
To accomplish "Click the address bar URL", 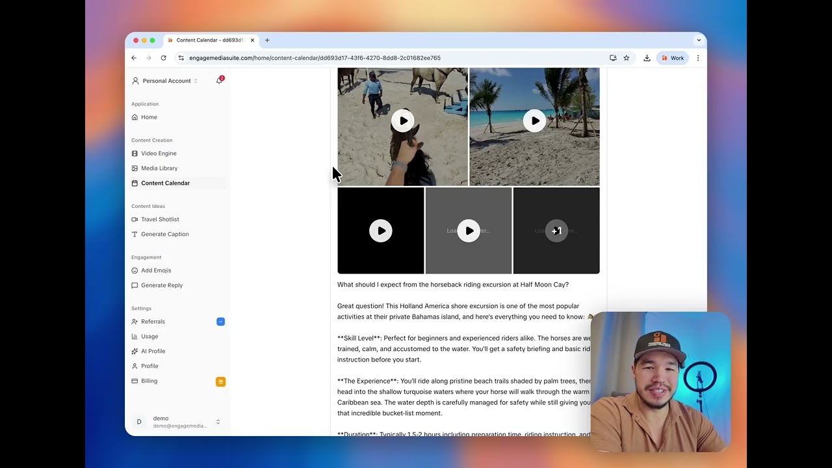I will point(315,58).
